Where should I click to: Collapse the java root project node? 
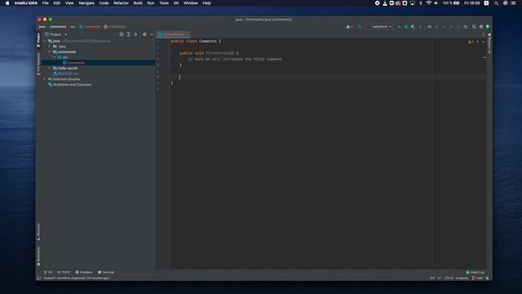(45, 41)
